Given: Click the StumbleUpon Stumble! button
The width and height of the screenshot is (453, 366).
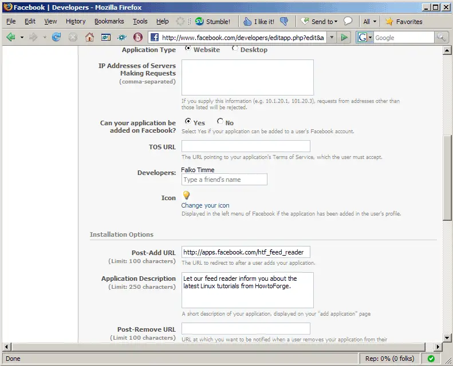Looking at the screenshot, I should click(x=212, y=21).
